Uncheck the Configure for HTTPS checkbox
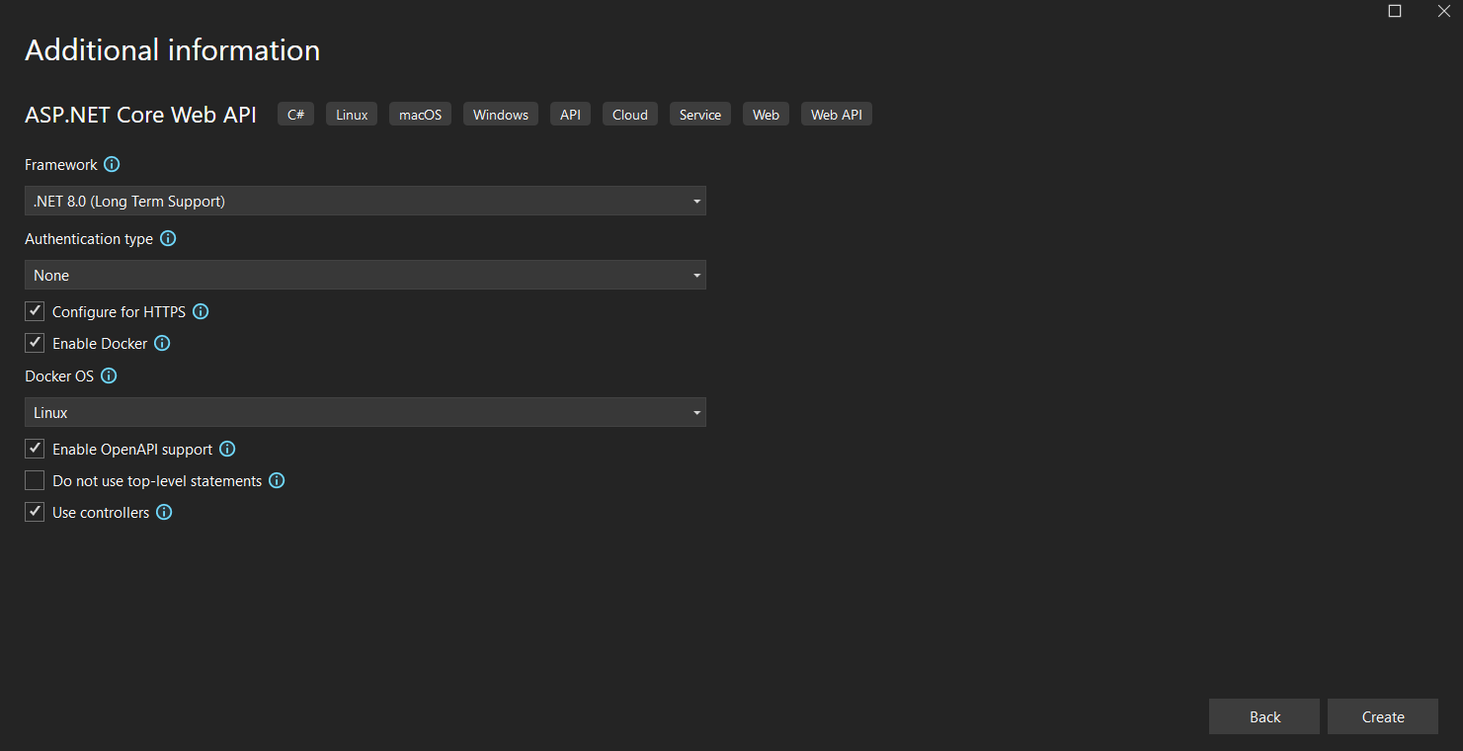The width and height of the screenshot is (1463, 751). tap(34, 310)
